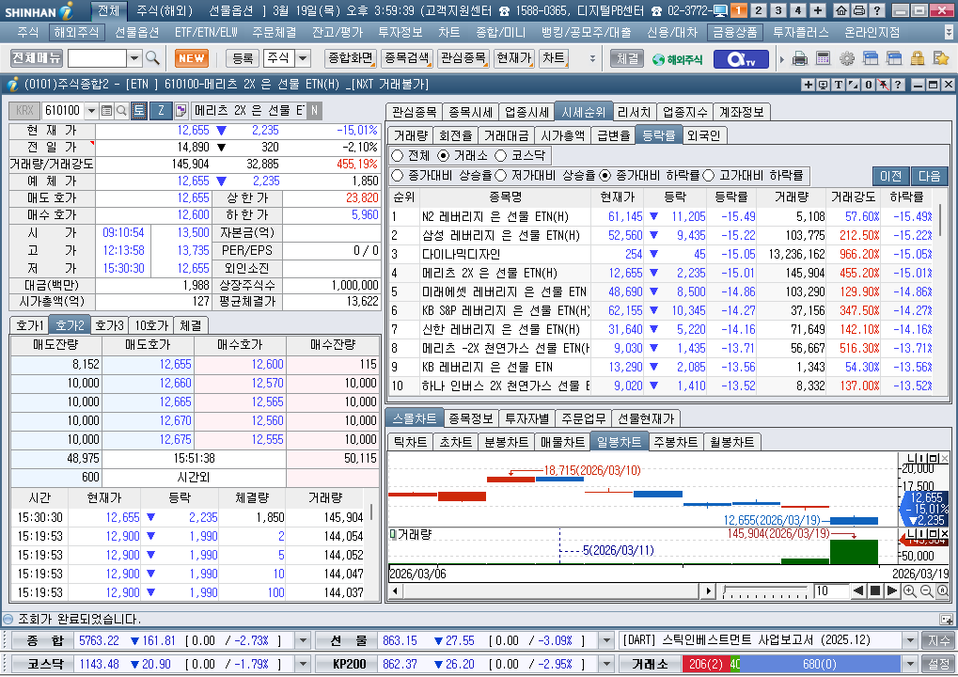958x677 pixels.
Task: Switch to the 시세순위 tab
Action: pyautogui.click(x=584, y=112)
